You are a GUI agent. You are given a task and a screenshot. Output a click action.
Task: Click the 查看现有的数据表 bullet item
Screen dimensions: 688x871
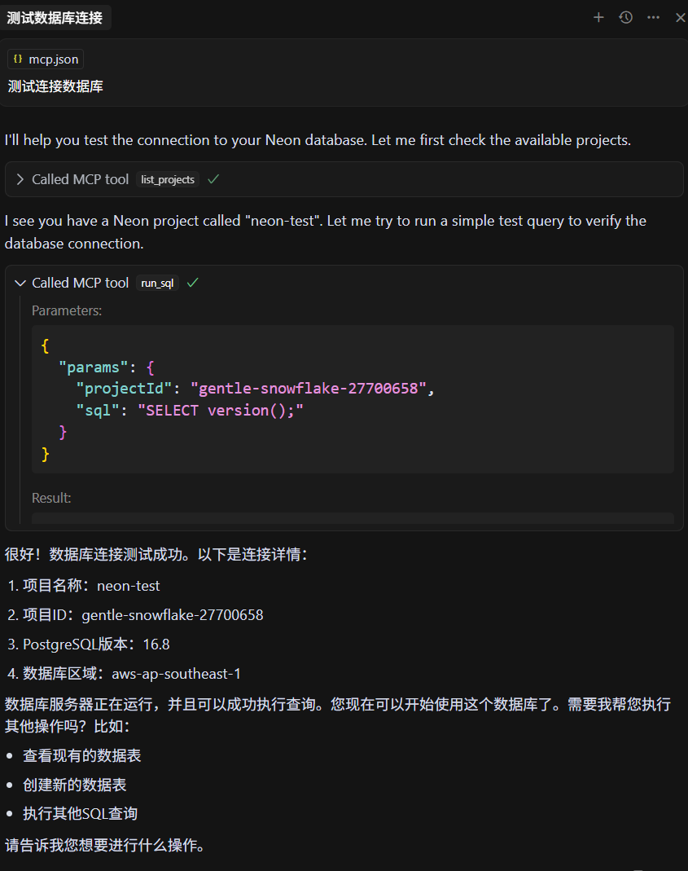pos(81,755)
